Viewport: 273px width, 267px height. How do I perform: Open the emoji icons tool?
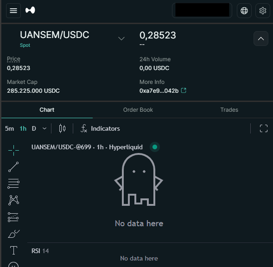pos(13,265)
